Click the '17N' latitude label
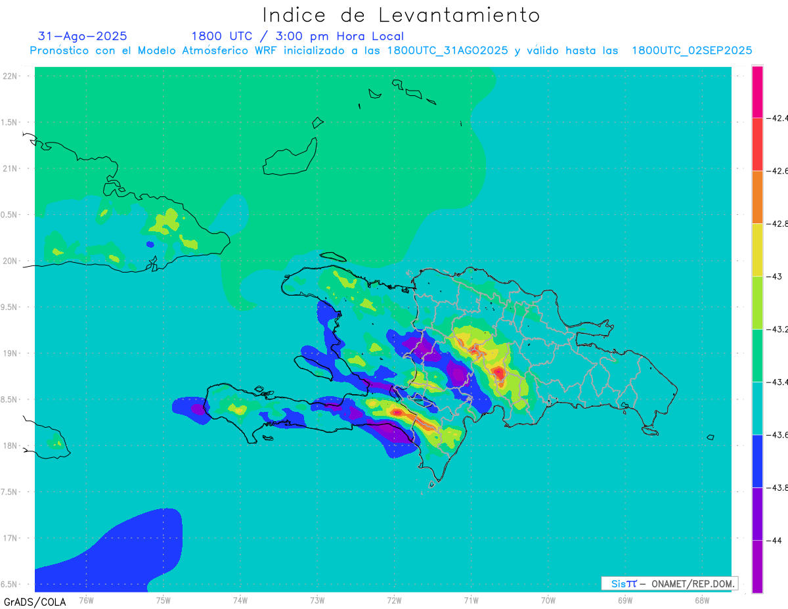Viewport: 788px width, 609px height. [x=11, y=538]
